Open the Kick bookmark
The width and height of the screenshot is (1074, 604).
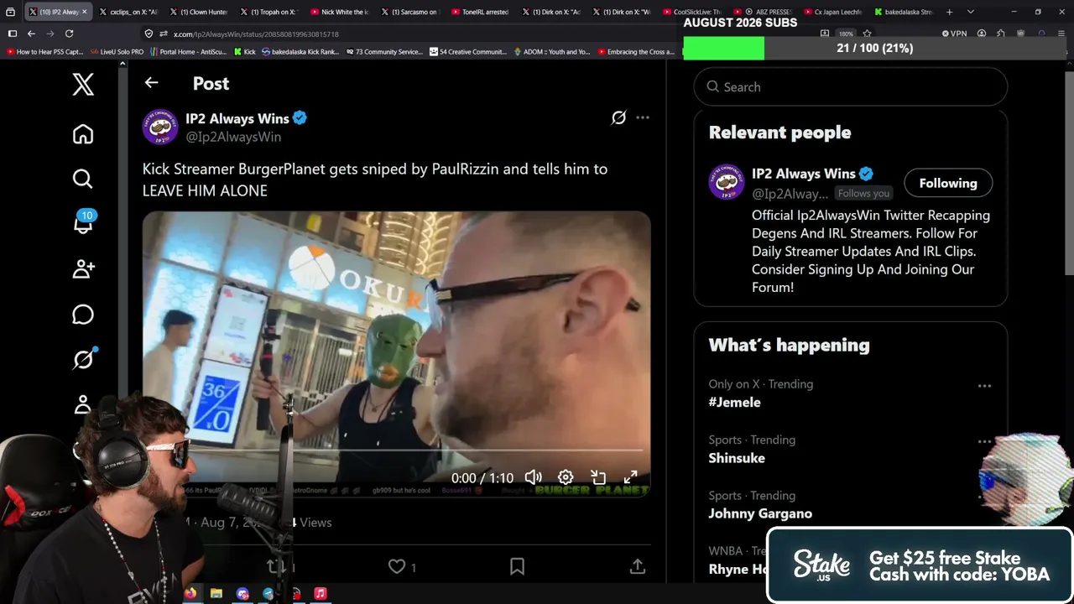[x=244, y=52]
